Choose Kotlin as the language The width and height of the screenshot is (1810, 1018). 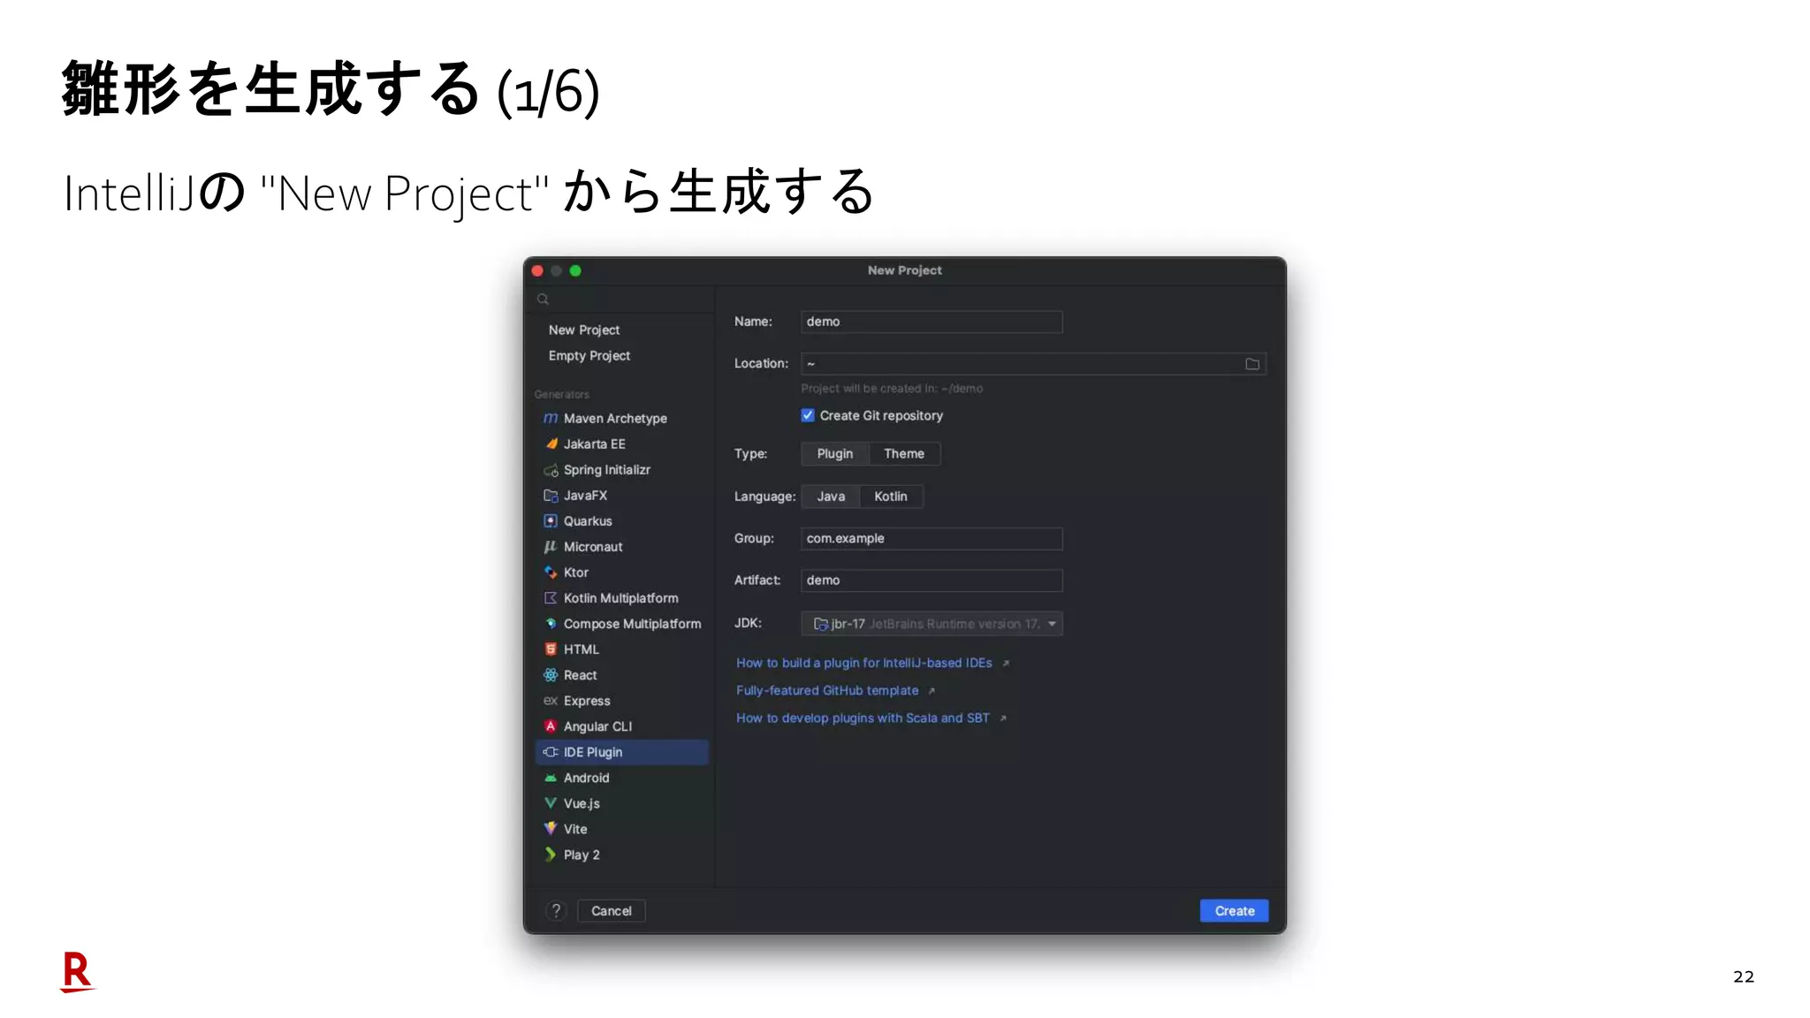(x=891, y=497)
